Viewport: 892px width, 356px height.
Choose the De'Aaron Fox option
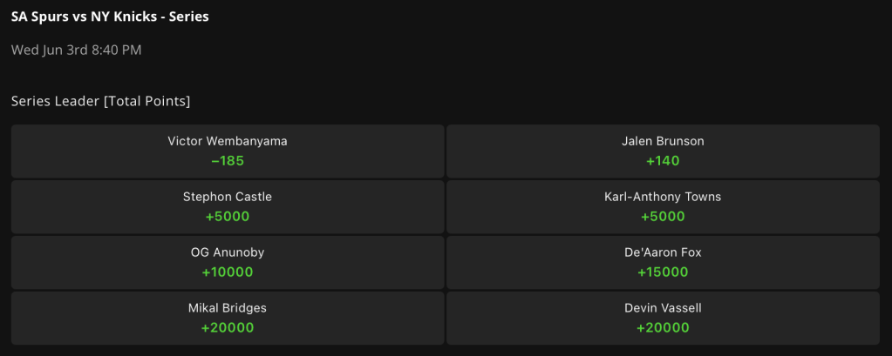pyautogui.click(x=663, y=262)
